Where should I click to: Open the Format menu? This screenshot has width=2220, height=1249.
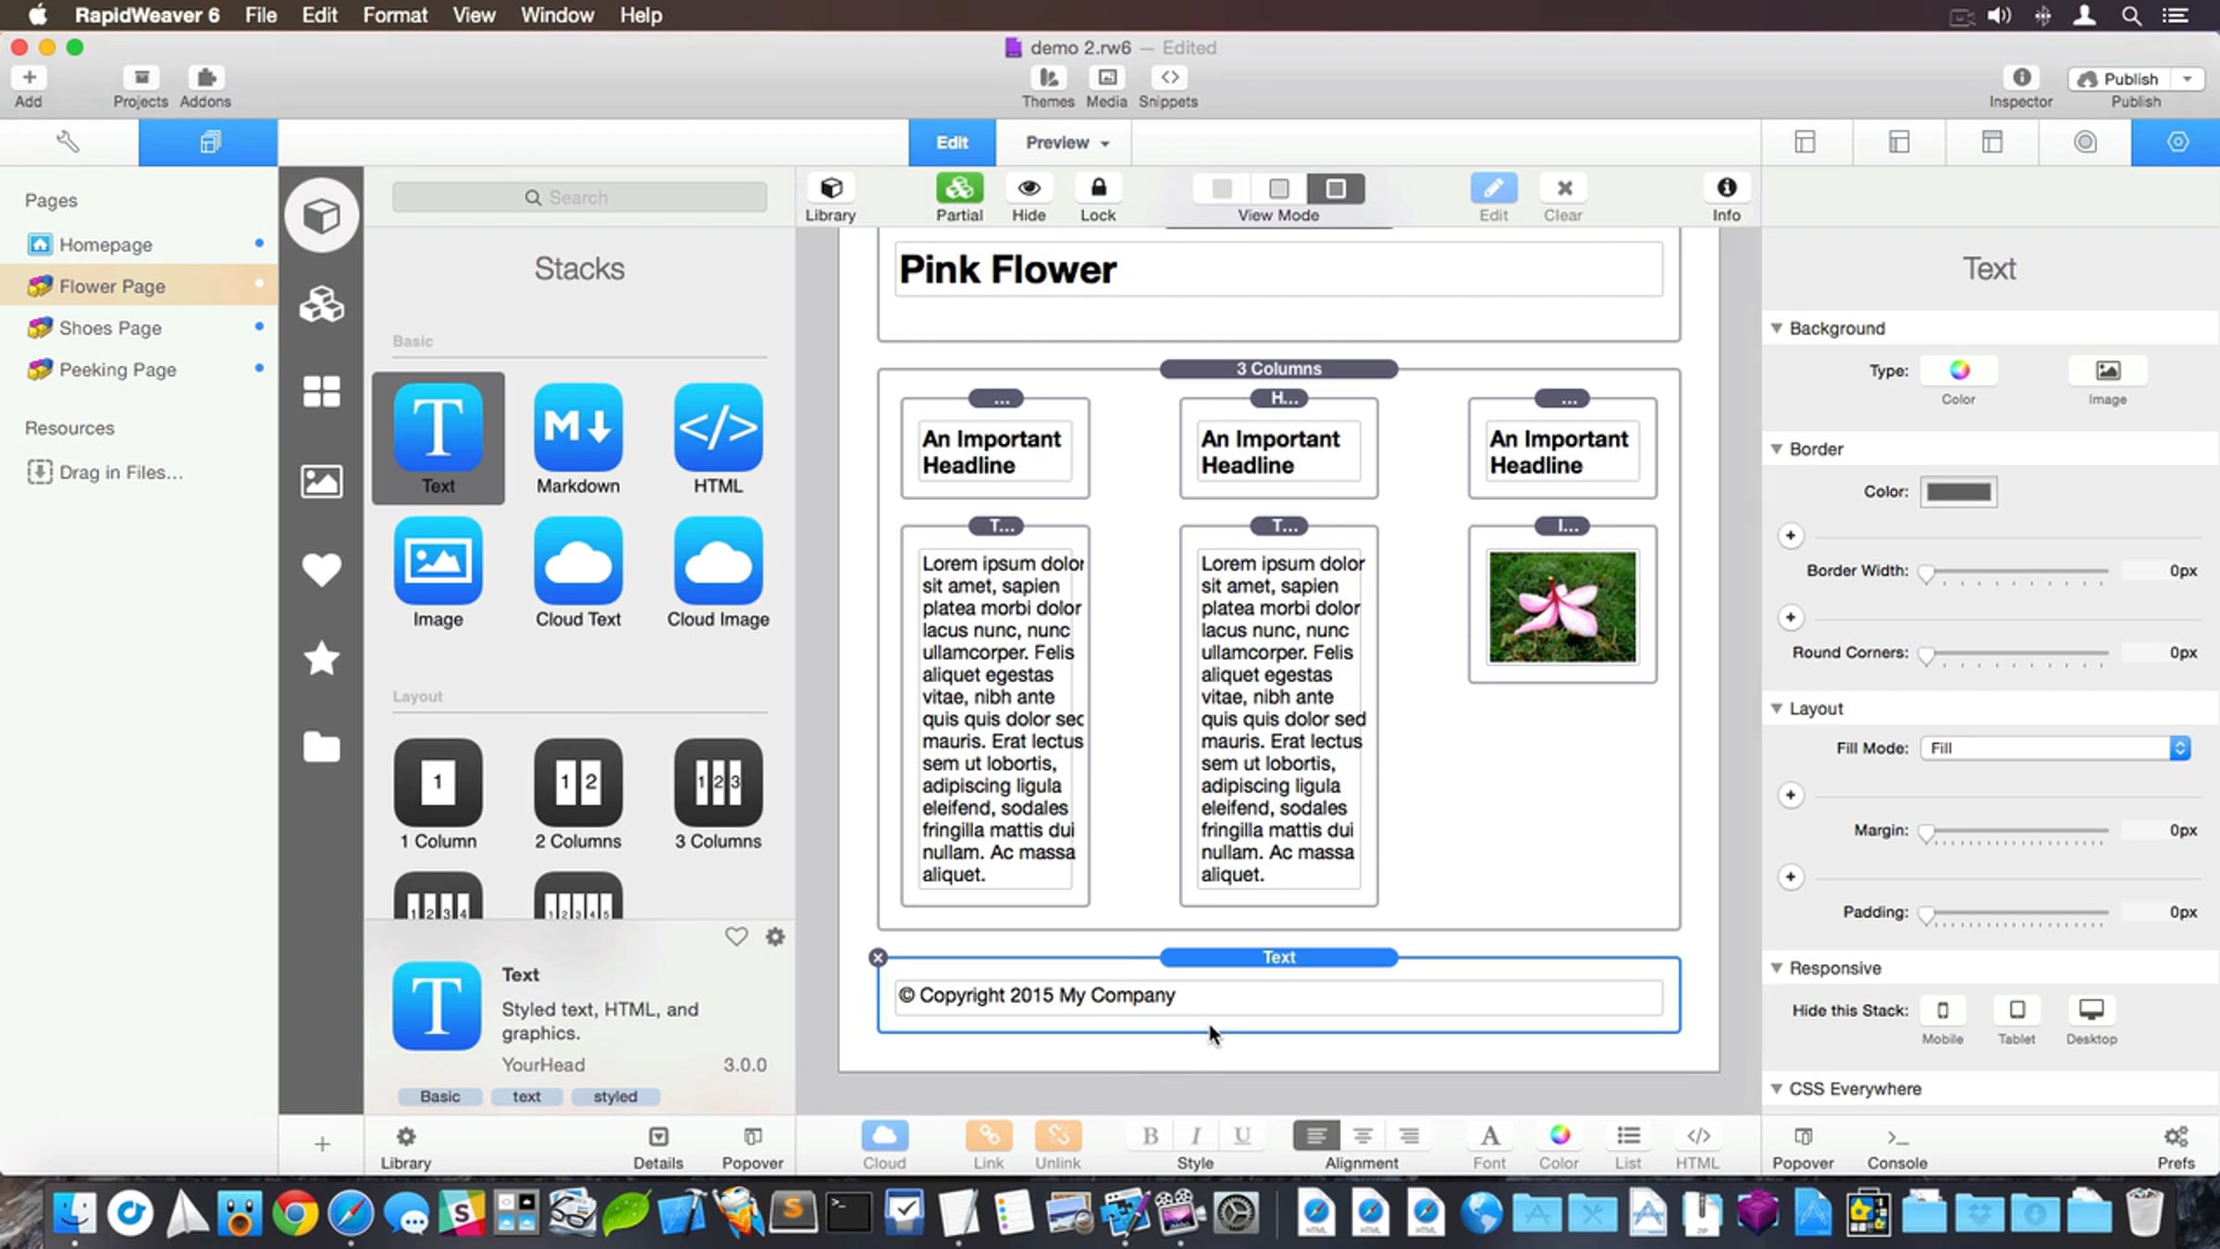point(395,15)
